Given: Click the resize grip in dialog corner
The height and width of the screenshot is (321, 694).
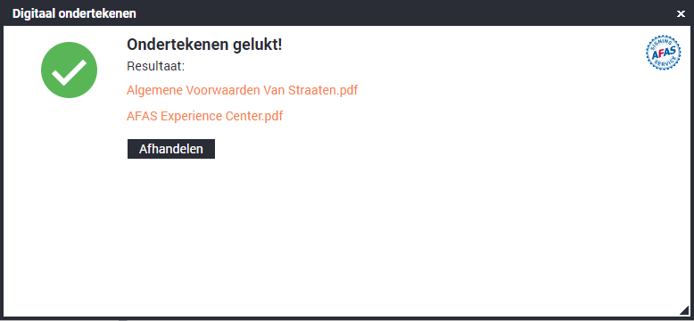Looking at the screenshot, I should tap(684, 309).
